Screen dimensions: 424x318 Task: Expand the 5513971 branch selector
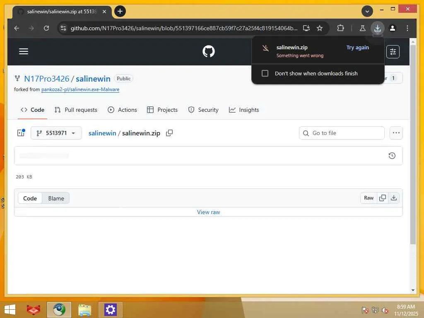(x=56, y=133)
